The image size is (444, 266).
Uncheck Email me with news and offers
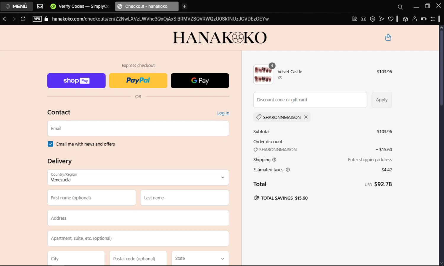pyautogui.click(x=50, y=144)
